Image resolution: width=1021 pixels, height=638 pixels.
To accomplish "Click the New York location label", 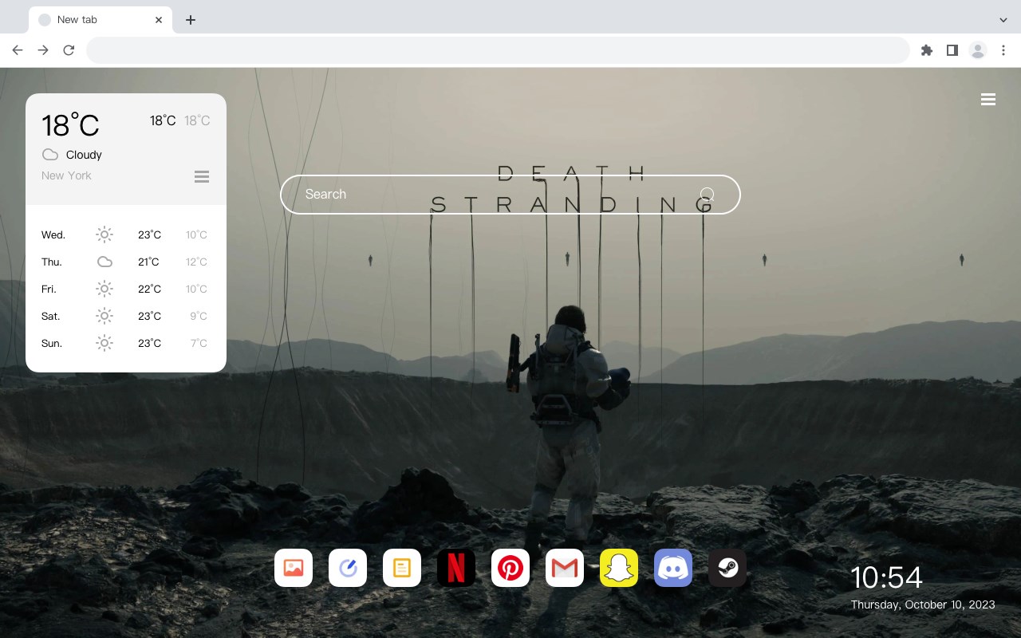I will pos(66,175).
